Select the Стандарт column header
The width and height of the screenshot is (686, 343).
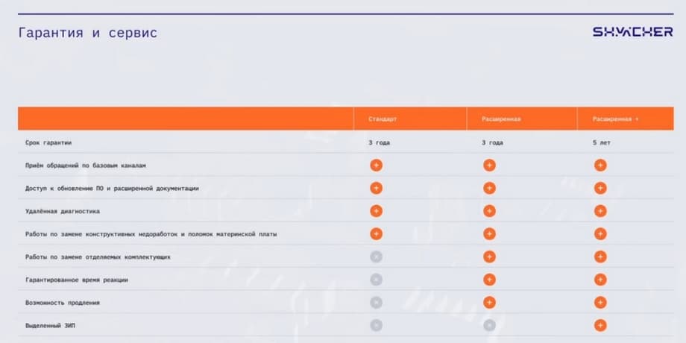click(383, 119)
